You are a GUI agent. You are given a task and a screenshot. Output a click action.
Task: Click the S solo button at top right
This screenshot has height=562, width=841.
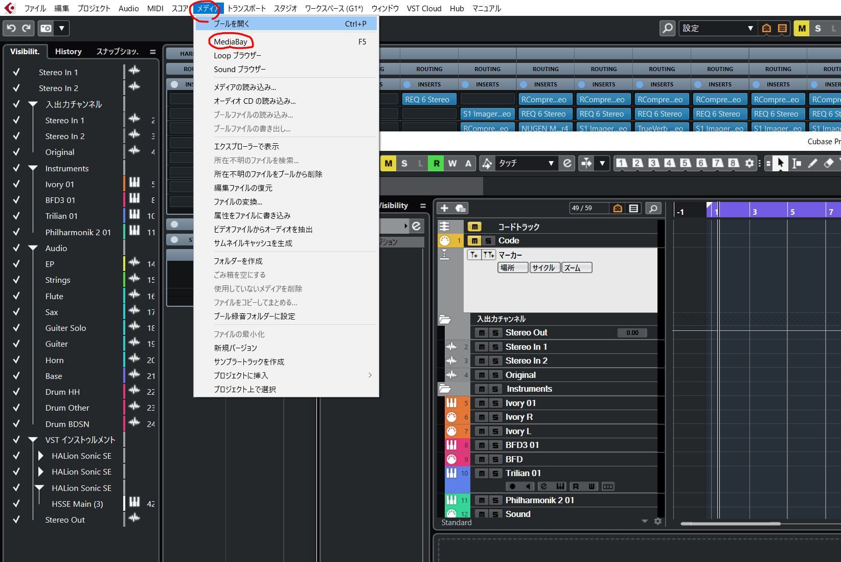[818, 29]
